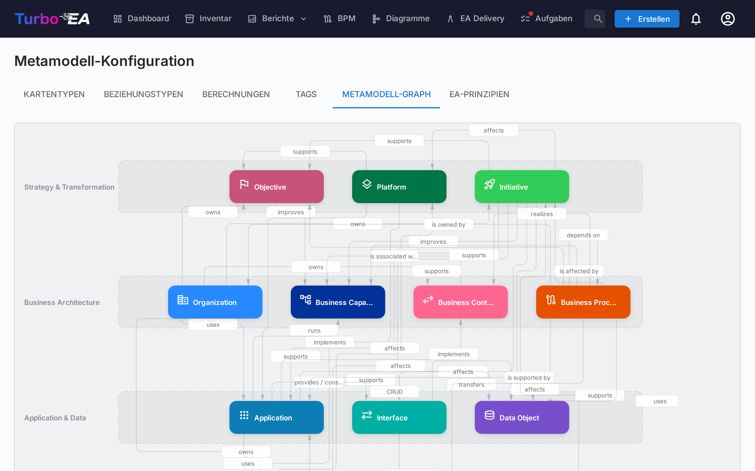Open the TAGS tab
The height and width of the screenshot is (471, 755).
tap(306, 94)
